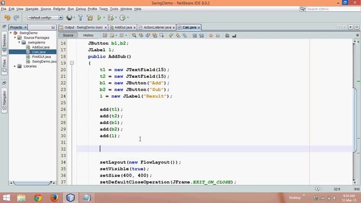This screenshot has width=361, height=203.
Task: Open Run Project dropdown arrow
Action: (104, 17)
